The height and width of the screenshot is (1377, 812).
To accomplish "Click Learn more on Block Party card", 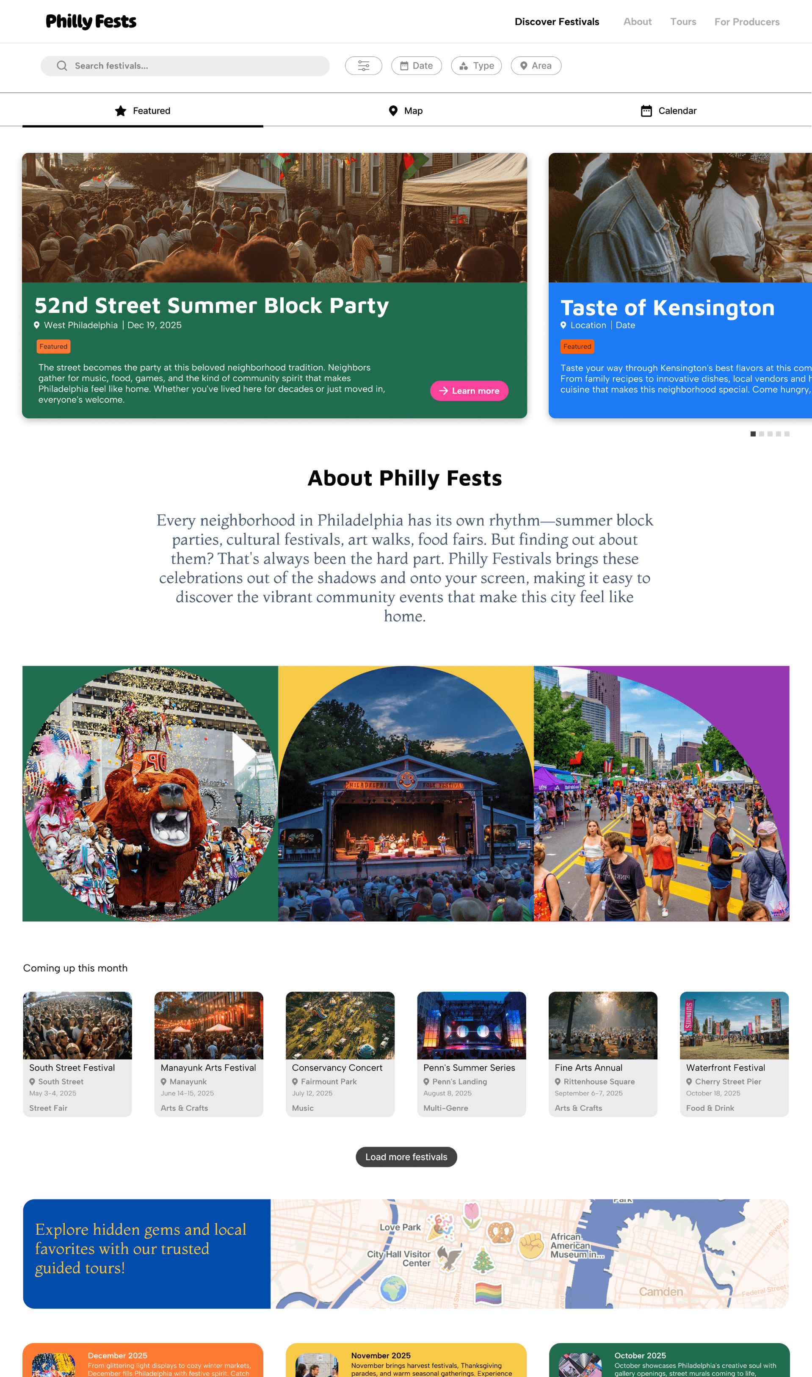I will (x=469, y=391).
